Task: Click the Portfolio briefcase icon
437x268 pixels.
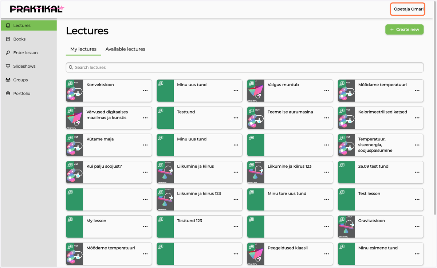Action: pos(8,93)
